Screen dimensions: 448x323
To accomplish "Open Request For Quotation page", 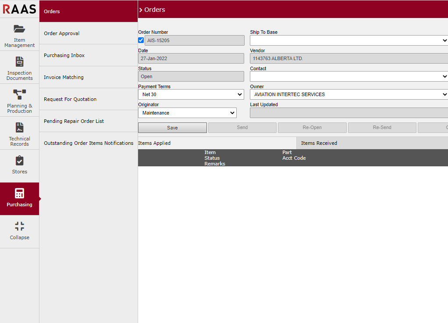I will pyautogui.click(x=70, y=99).
